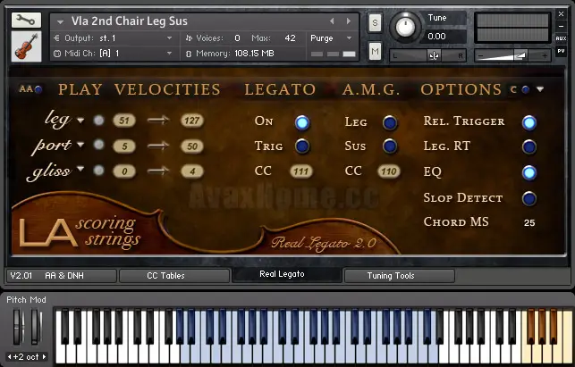The image size is (575, 367).
Task: Mute the instrument with M button
Action: click(x=375, y=51)
